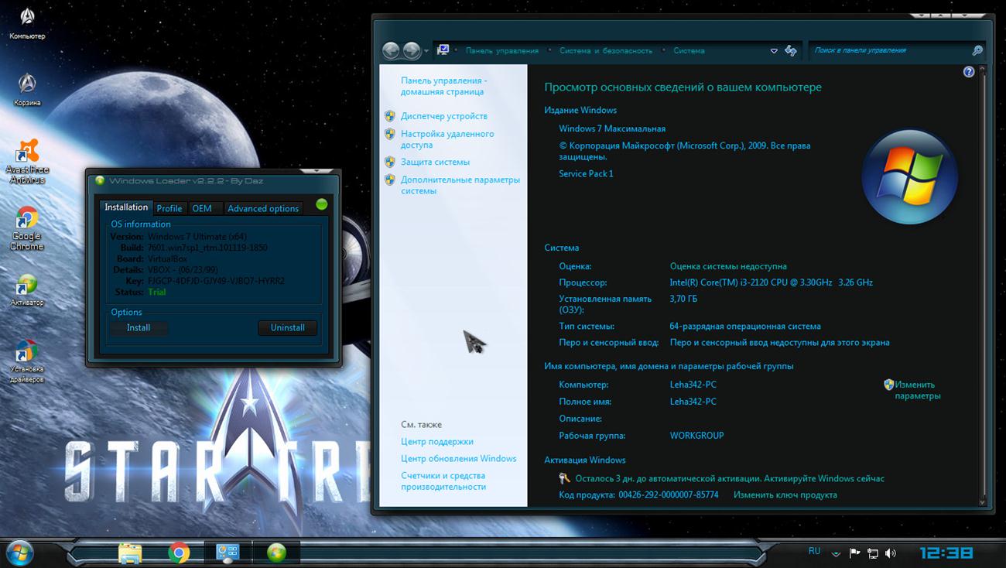Screen dimensions: 1006x568
Task: Open help with the question mark icon
Action: point(969,72)
